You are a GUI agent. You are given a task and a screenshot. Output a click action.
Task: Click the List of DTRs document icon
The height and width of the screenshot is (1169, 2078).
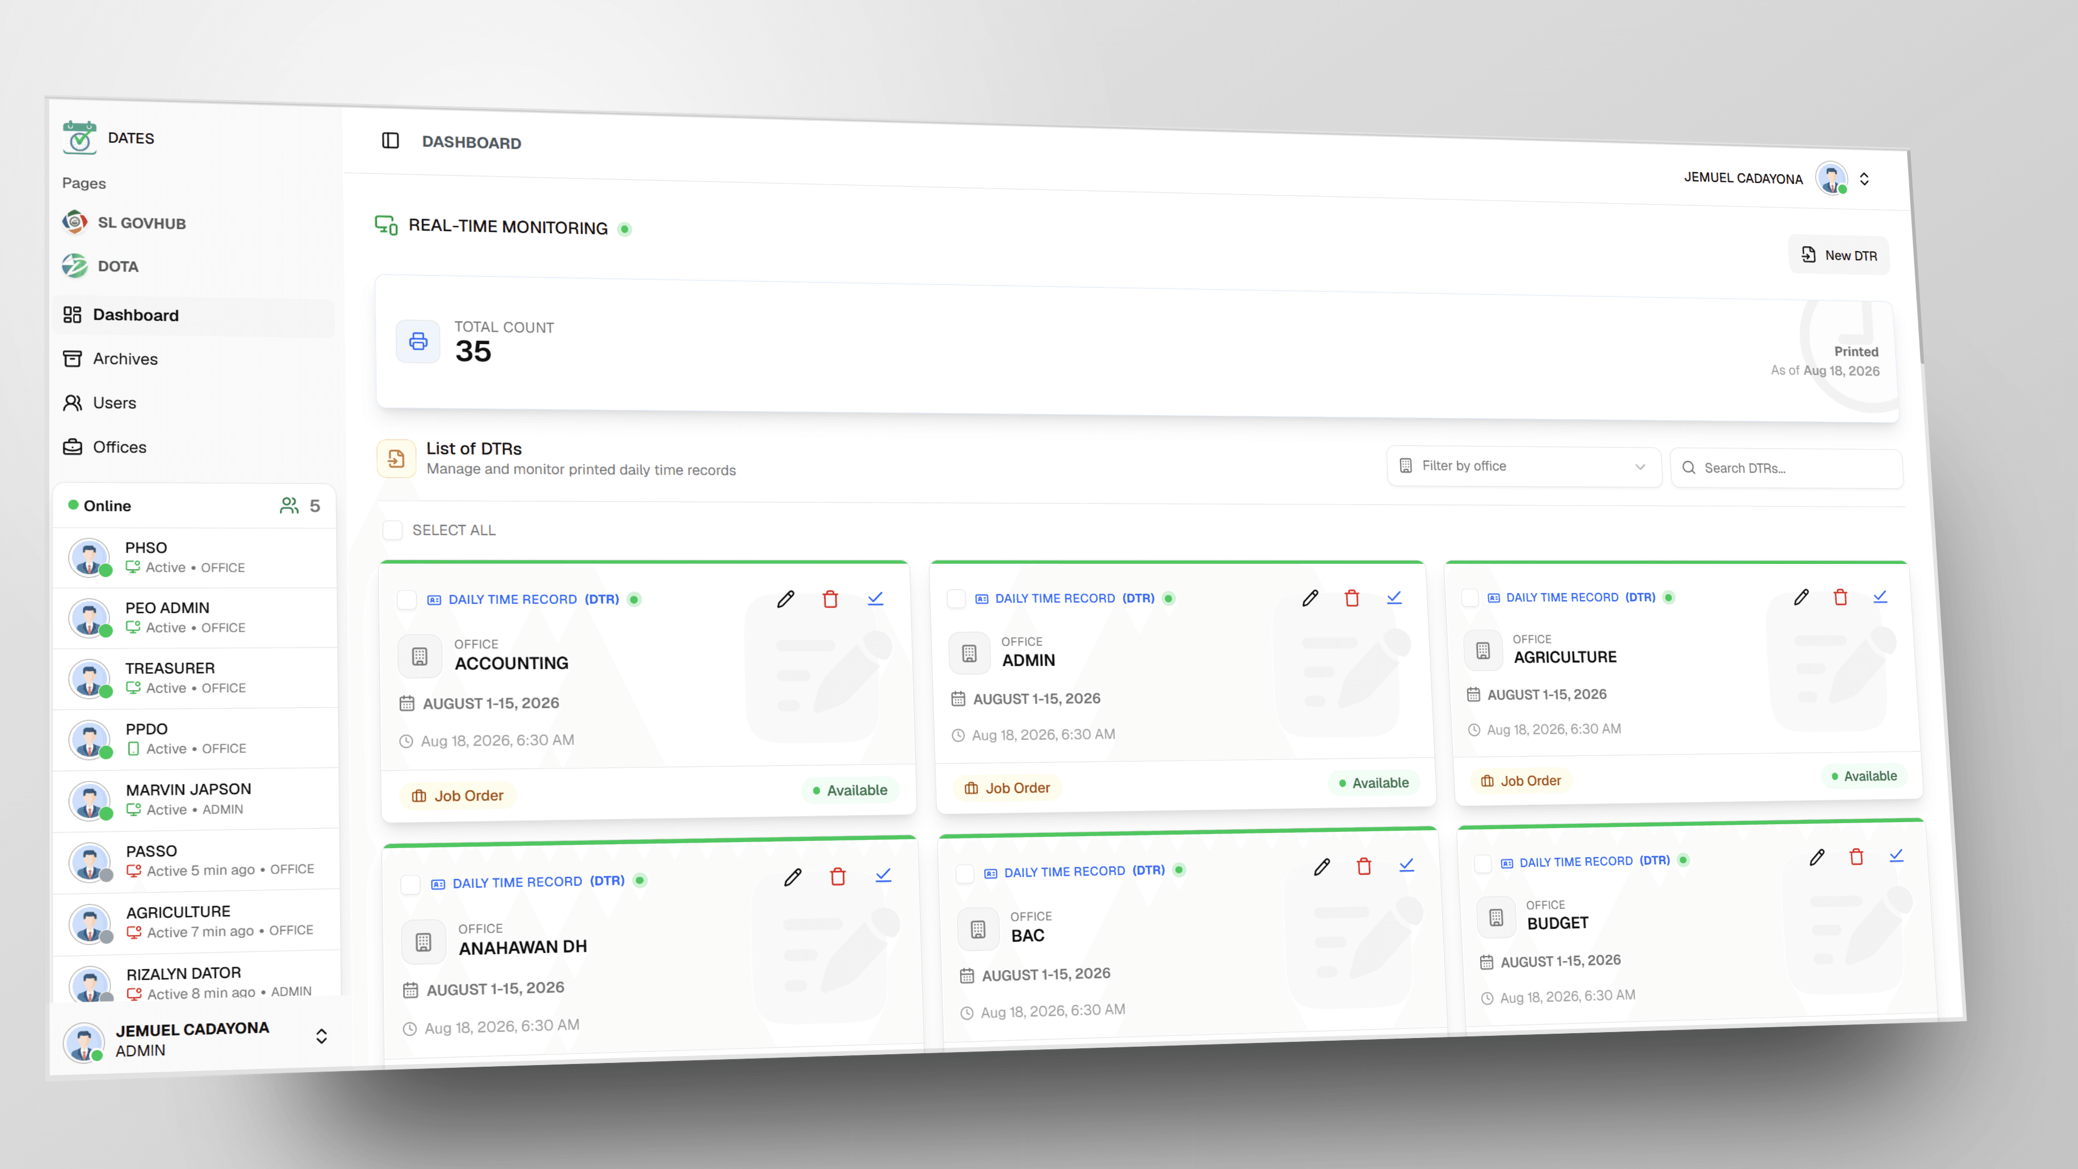point(396,459)
